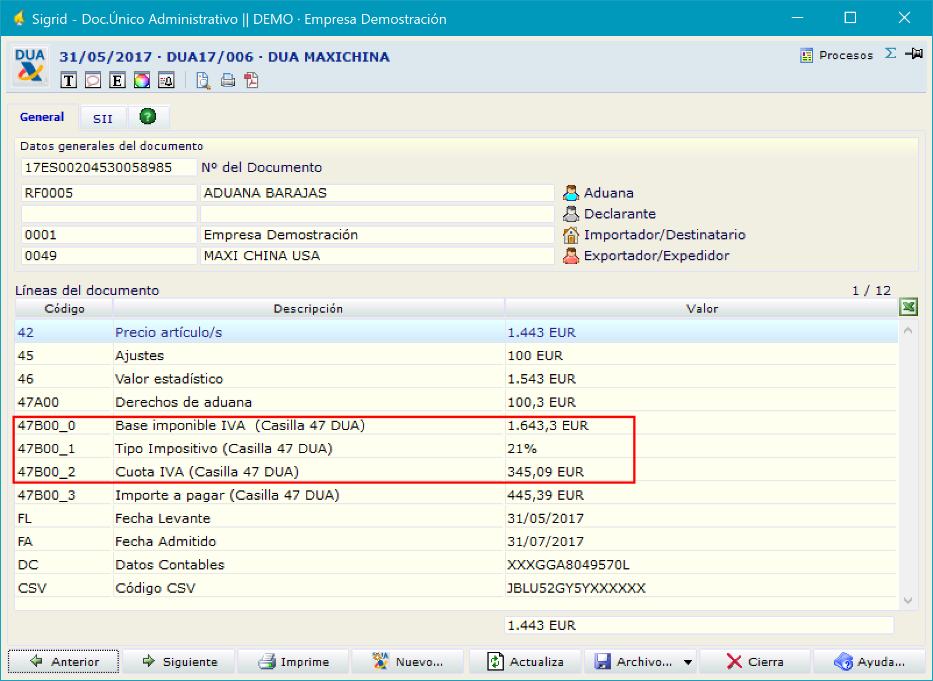Open the color wheel icon
The height and width of the screenshot is (681, 933).
pyautogui.click(x=142, y=80)
